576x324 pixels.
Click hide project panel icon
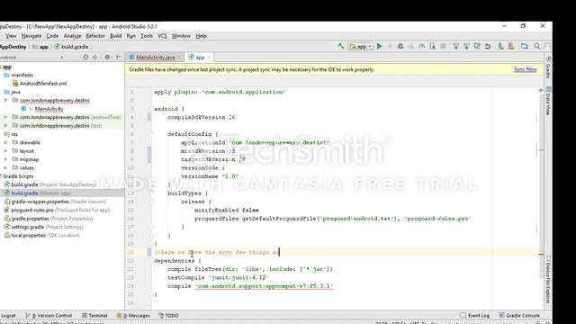119,57
